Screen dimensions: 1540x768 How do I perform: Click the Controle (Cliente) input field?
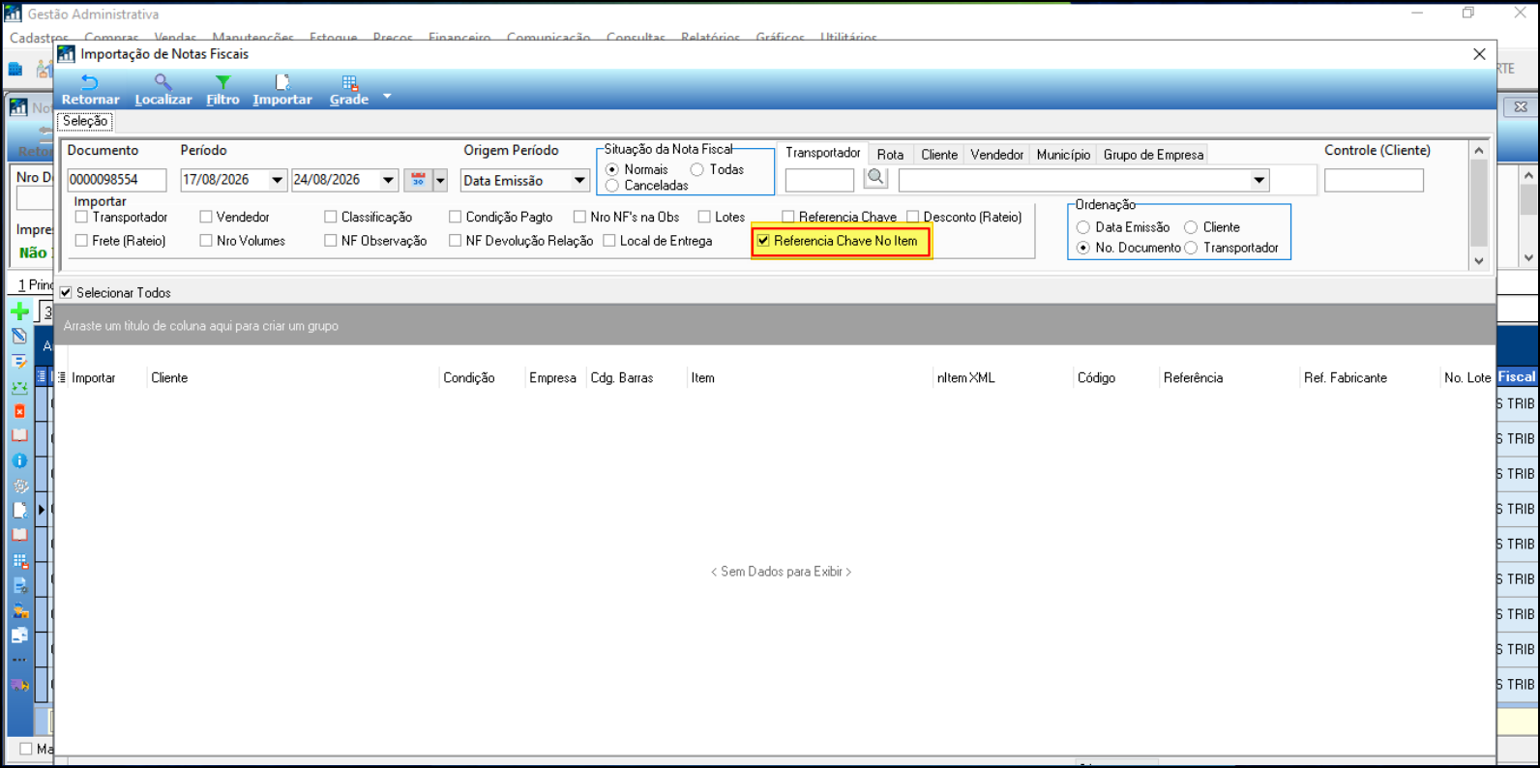[x=1374, y=180]
